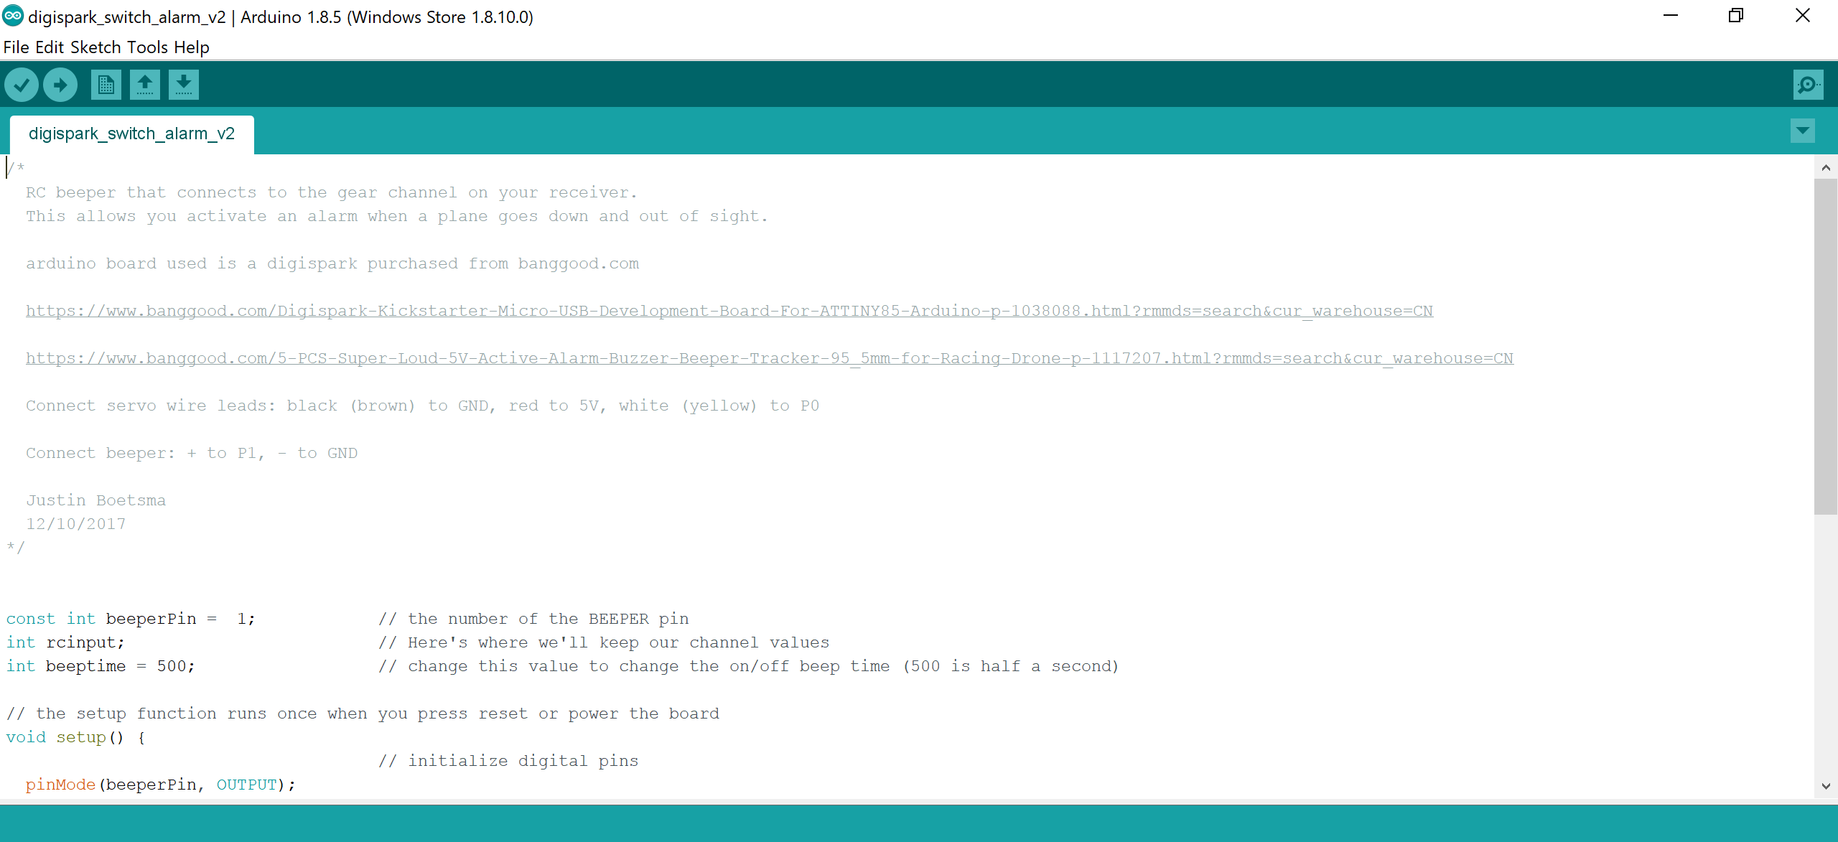Click the scrollbar up arrow
This screenshot has height=842, width=1838.
click(1825, 167)
